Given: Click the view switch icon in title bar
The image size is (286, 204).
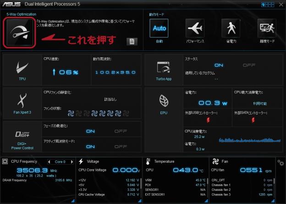Looking at the screenshot, I should [268, 5].
